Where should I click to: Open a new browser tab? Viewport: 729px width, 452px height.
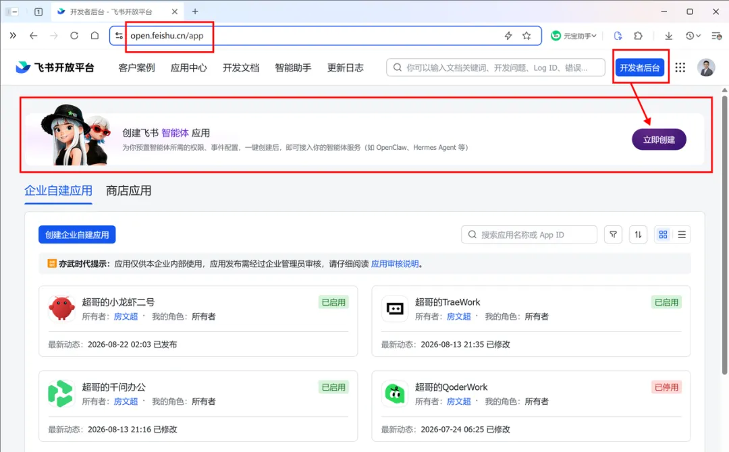click(x=195, y=11)
